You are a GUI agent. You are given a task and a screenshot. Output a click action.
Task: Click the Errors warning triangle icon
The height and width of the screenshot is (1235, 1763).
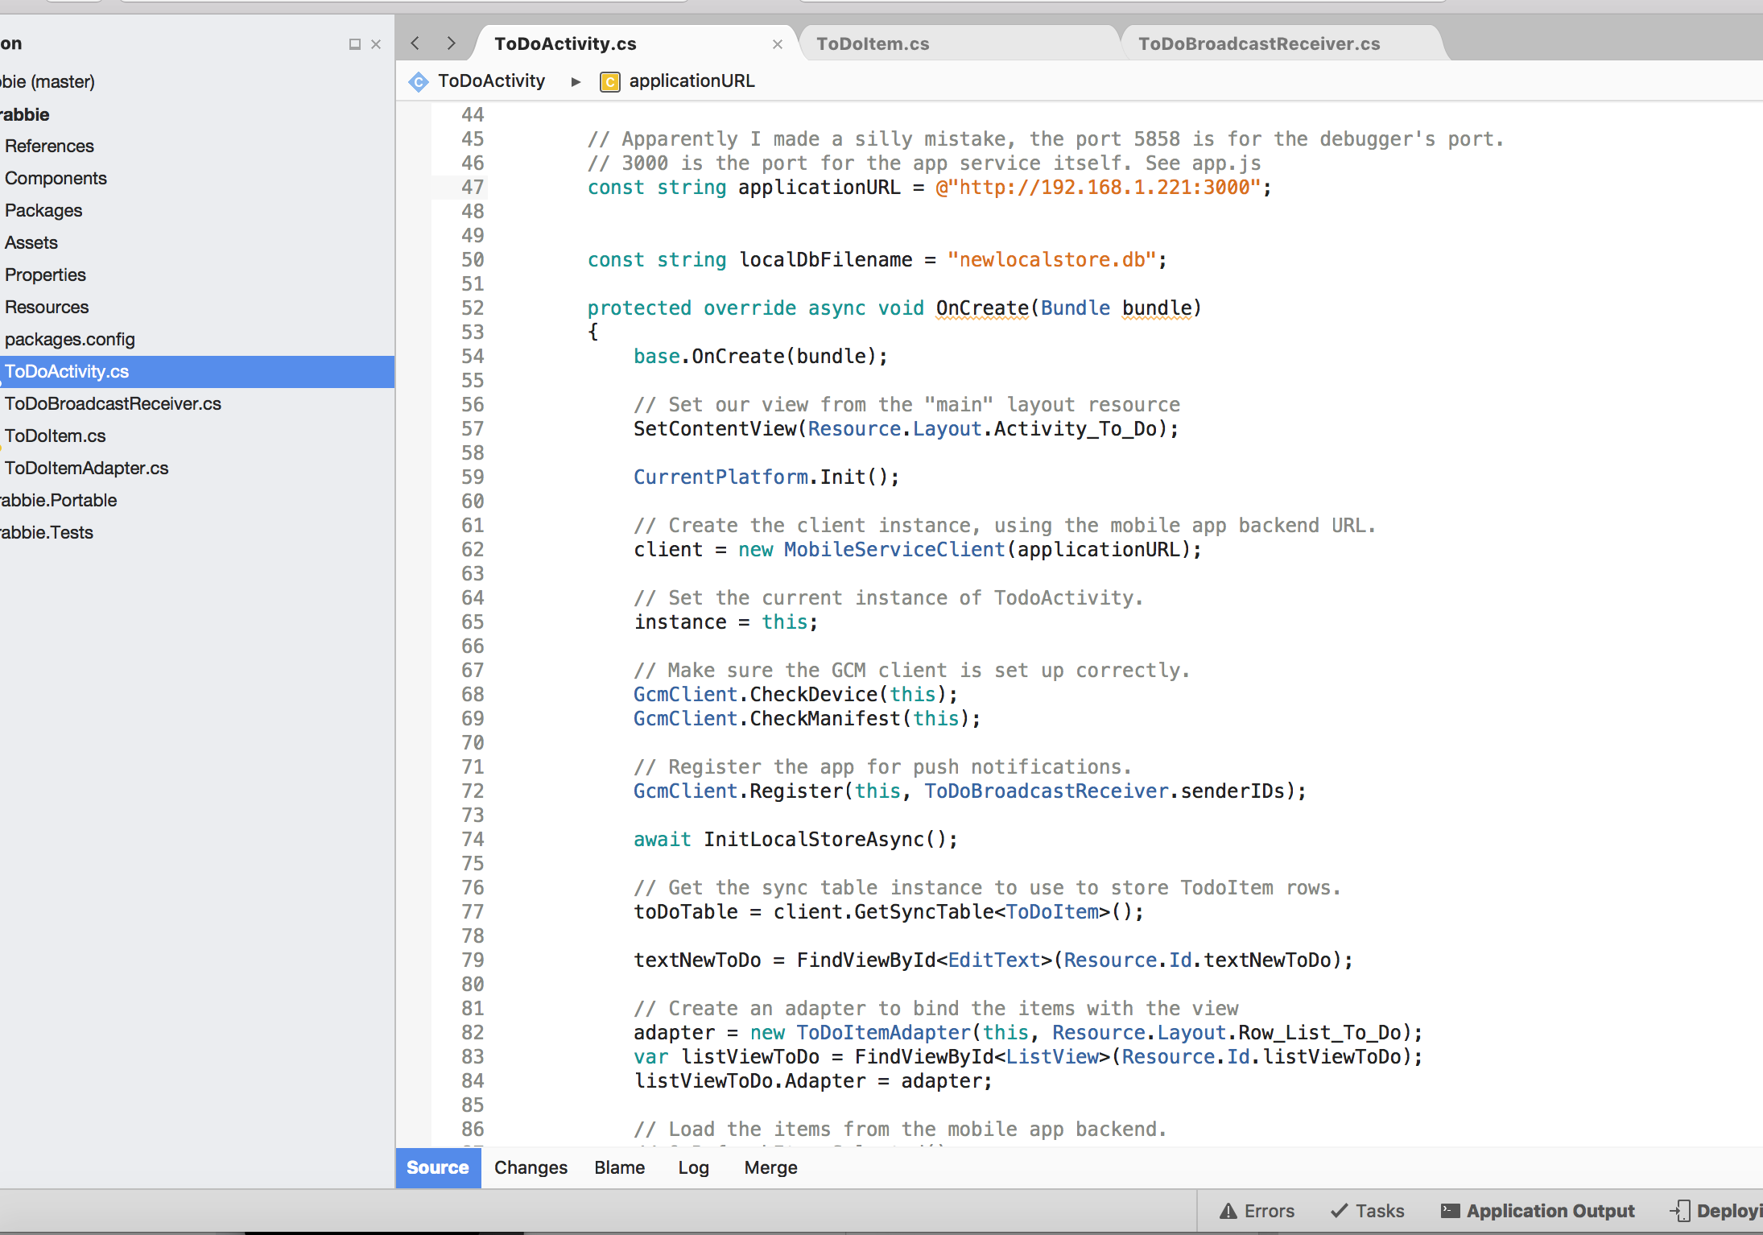coord(1228,1211)
